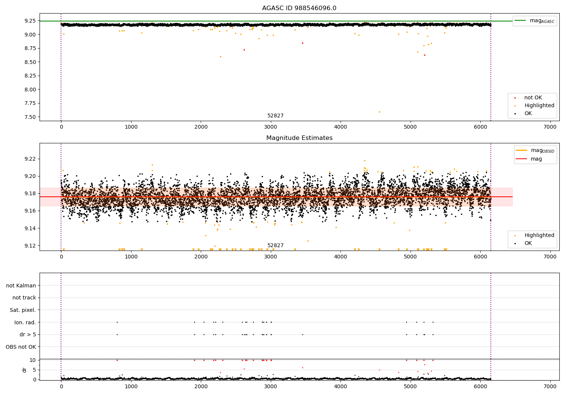
Task: Click the 52827 obsid label in top plot
Action: click(275, 116)
